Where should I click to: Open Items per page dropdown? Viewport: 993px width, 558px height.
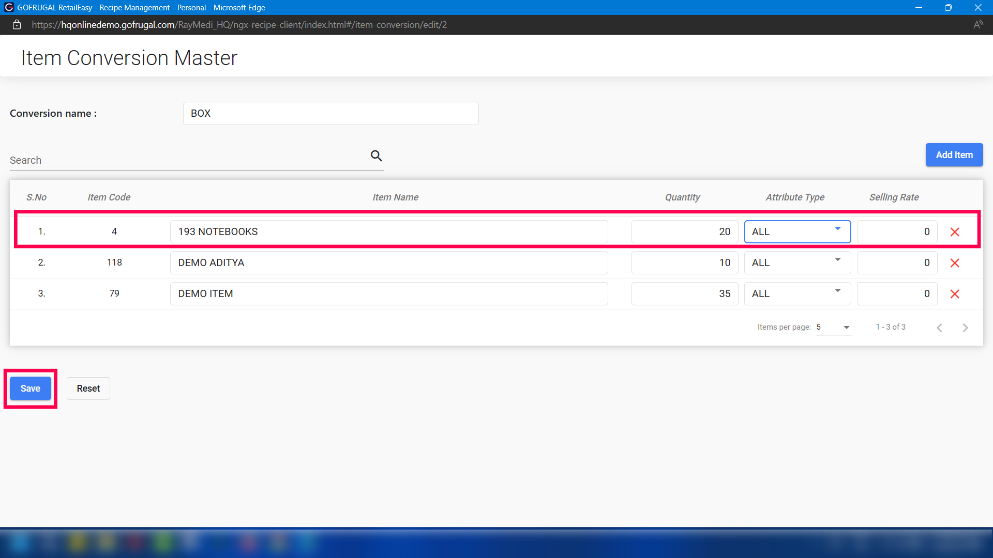click(833, 327)
